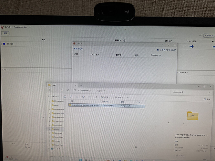This screenshot has width=215, height=161.
Task: Go up one folder level in Explorer
Action: pyautogui.click(x=62, y=90)
